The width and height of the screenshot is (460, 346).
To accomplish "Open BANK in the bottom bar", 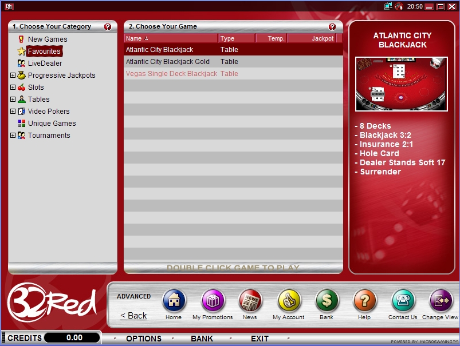I will [x=202, y=339].
